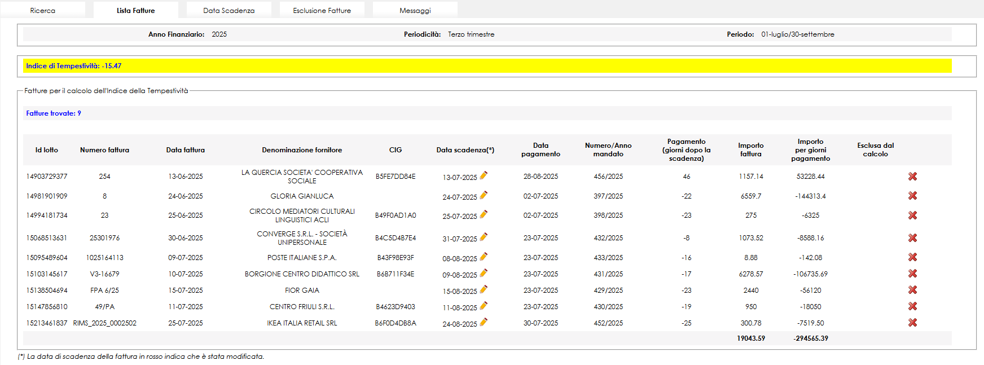Image resolution: width=984 pixels, height=365 pixels.
Task: Click the Data pagamento column header
Action: tap(541, 149)
